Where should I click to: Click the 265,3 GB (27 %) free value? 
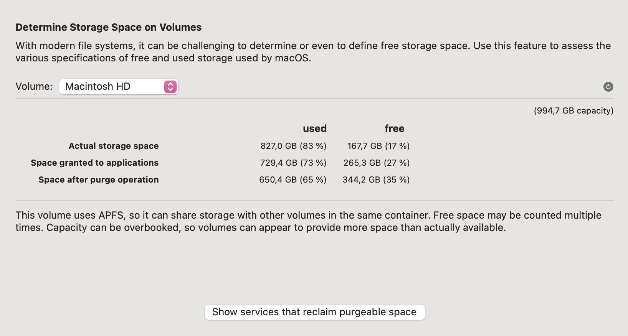click(377, 163)
